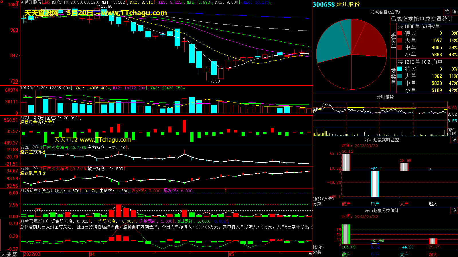Select the 分时走势 panel title
This screenshot has height=257, width=458.
pos(385,97)
